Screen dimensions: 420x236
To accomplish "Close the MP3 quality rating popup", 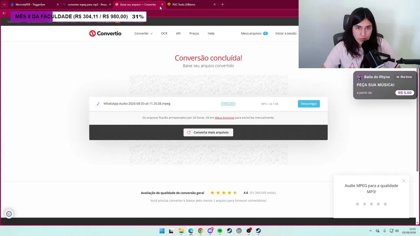I will [404, 181].
